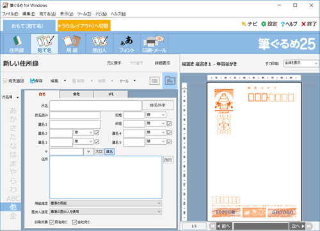
Task: Toggle the 大口 button
Action: (x=99, y=152)
